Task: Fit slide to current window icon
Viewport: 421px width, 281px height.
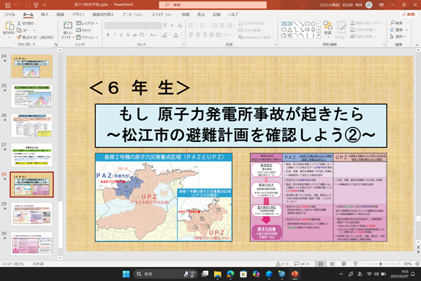Action: 417,263
